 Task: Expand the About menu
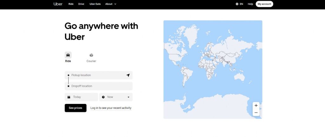point(110,4)
